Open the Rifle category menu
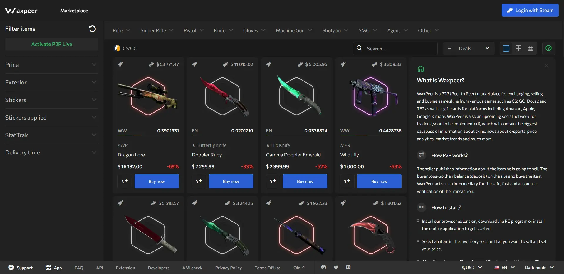This screenshot has width=564, height=274. (121, 30)
